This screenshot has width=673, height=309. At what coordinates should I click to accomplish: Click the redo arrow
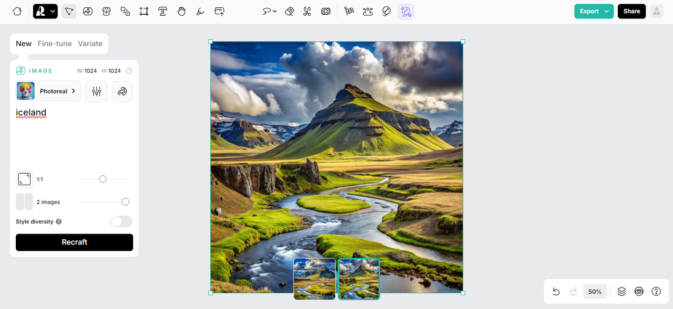point(574,292)
